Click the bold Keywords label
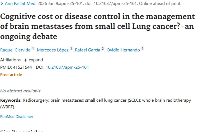 [x=11, y=100]
